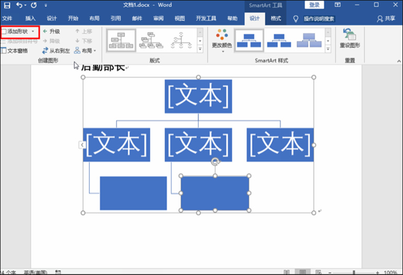Click the zoom slider handle
Viewport: 403px width, 275px height.
(x=354, y=272)
